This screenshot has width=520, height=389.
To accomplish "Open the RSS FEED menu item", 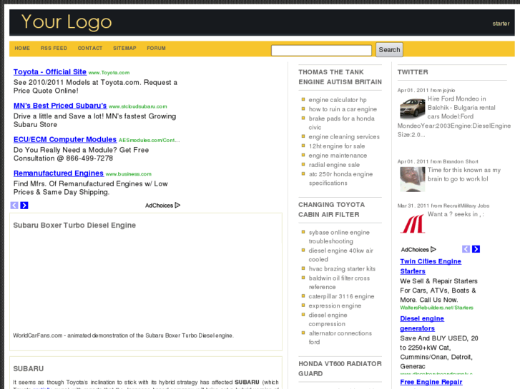I will pos(54,49).
